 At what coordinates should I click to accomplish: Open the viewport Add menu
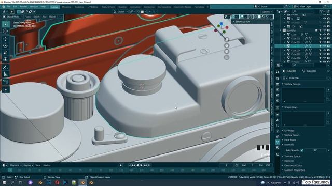pyautogui.click(x=44, y=17)
